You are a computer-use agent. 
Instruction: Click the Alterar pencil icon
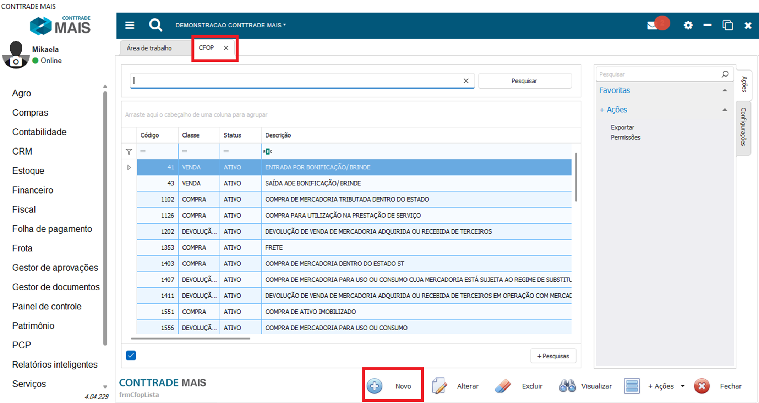[439, 386]
